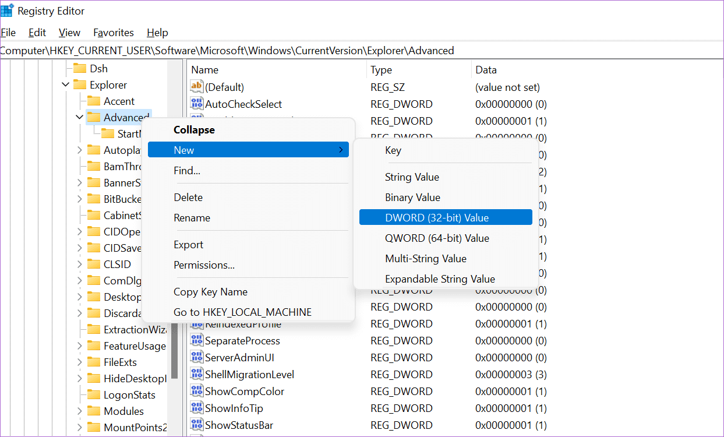Click the AutoCheckSelect DWORD icon
Viewport: 724px width, 437px height.
coord(197,104)
